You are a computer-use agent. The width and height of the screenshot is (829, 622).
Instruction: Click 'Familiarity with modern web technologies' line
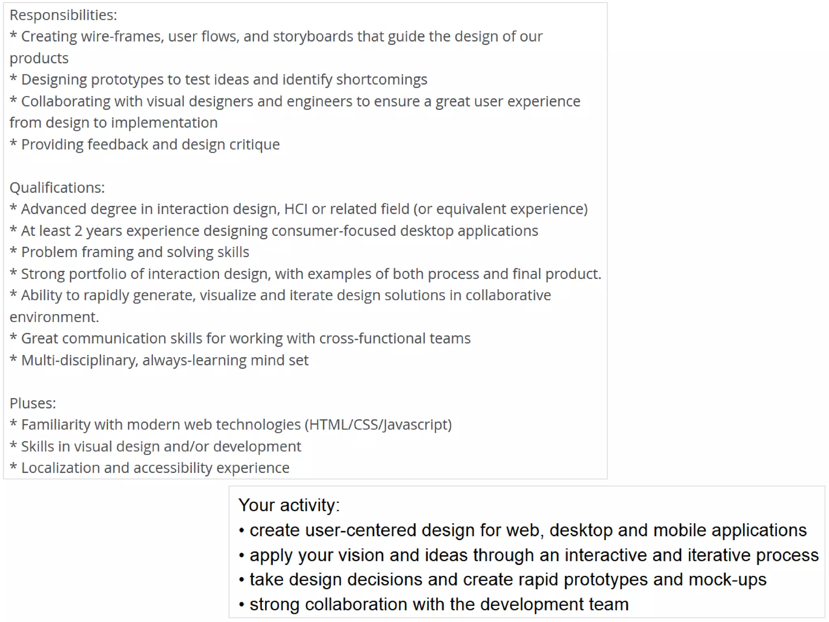[x=231, y=425]
